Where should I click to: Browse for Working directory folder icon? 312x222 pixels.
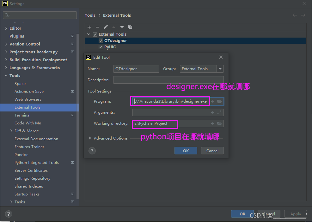pyautogui.click(x=219, y=123)
